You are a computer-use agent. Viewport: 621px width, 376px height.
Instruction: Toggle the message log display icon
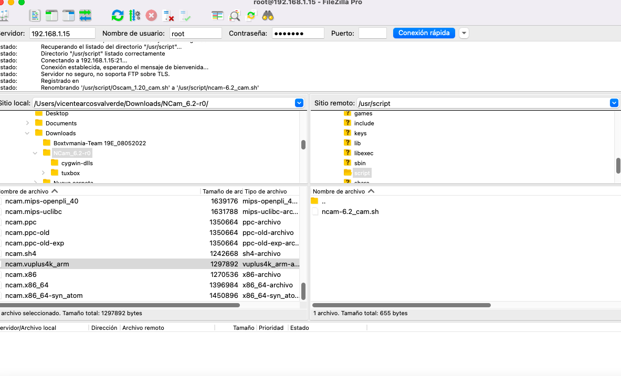pos(35,16)
